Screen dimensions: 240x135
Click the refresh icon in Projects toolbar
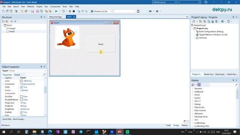pyautogui.click(x=209, y=22)
